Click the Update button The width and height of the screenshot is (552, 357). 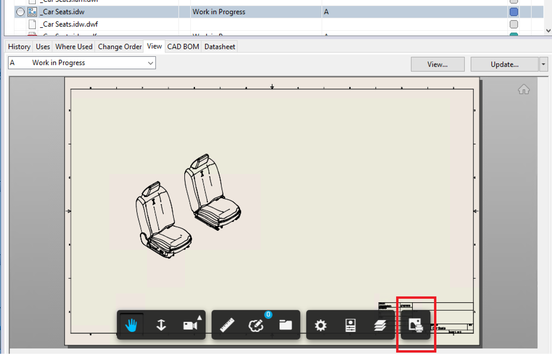(504, 64)
